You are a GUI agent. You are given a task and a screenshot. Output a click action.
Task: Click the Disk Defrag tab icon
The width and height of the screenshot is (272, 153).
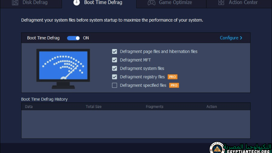pos(15,3)
